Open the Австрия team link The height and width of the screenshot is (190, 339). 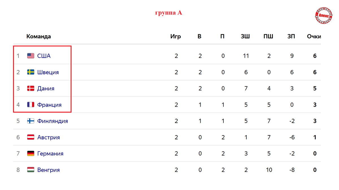click(x=49, y=137)
